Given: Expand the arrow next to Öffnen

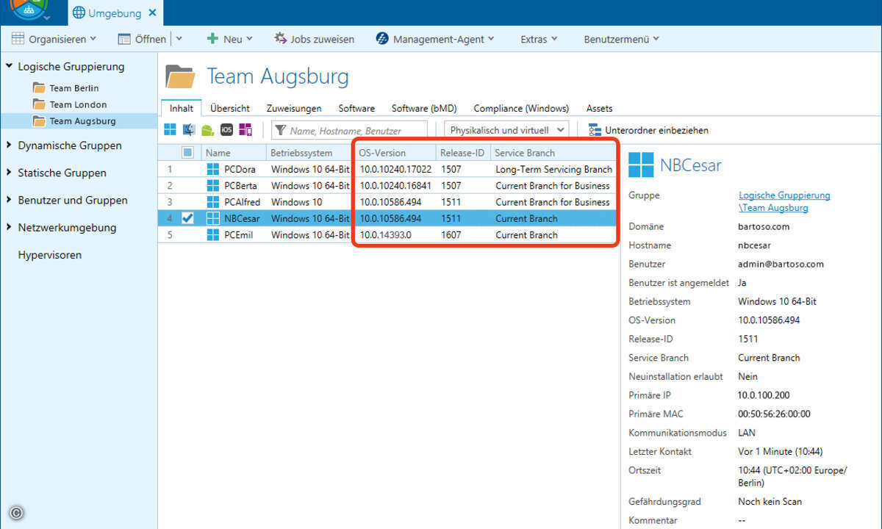Looking at the screenshot, I should (179, 39).
